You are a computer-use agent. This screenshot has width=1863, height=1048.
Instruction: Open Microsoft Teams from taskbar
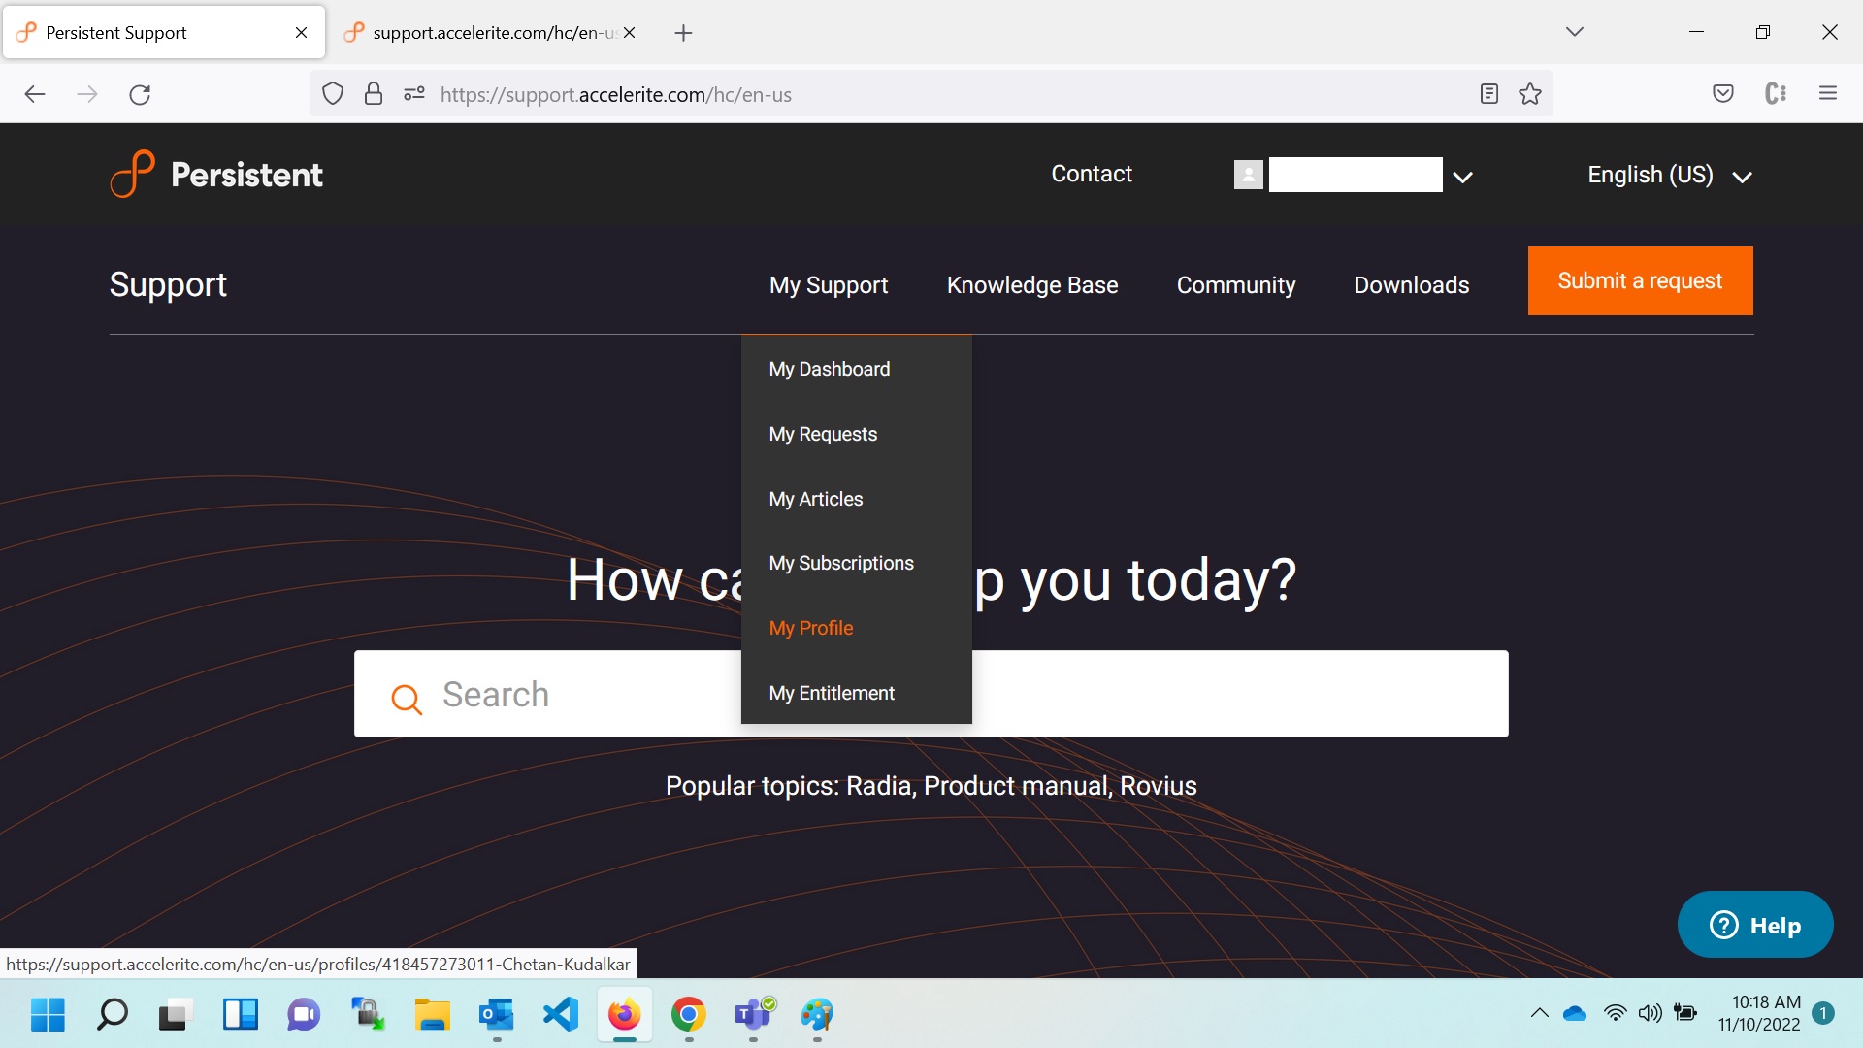(x=753, y=1014)
